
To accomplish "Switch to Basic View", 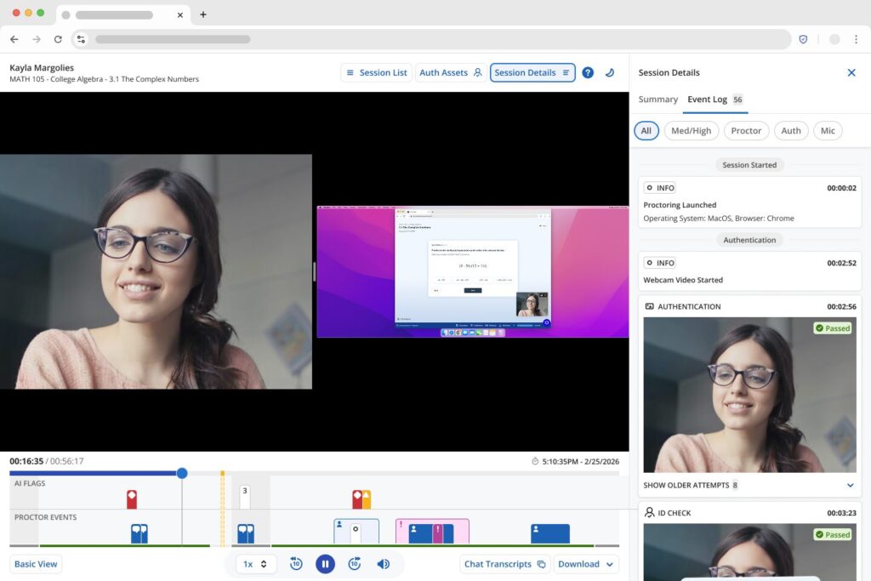I will point(36,564).
